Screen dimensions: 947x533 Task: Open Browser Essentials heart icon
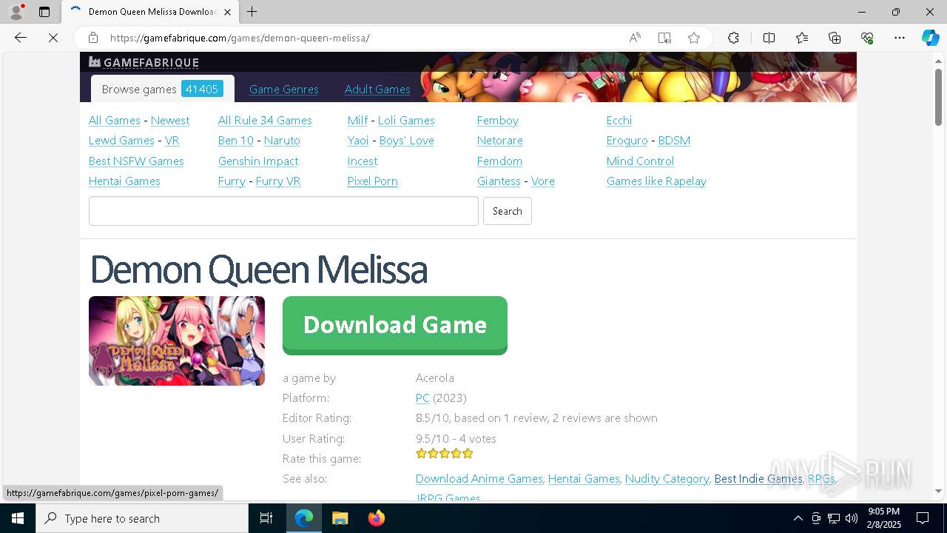[x=867, y=38]
